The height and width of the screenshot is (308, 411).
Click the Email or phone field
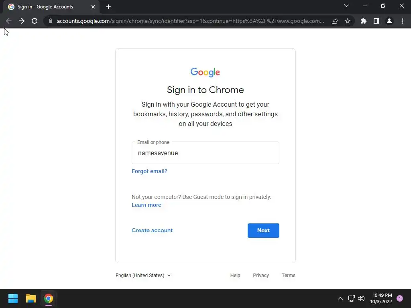click(205, 153)
